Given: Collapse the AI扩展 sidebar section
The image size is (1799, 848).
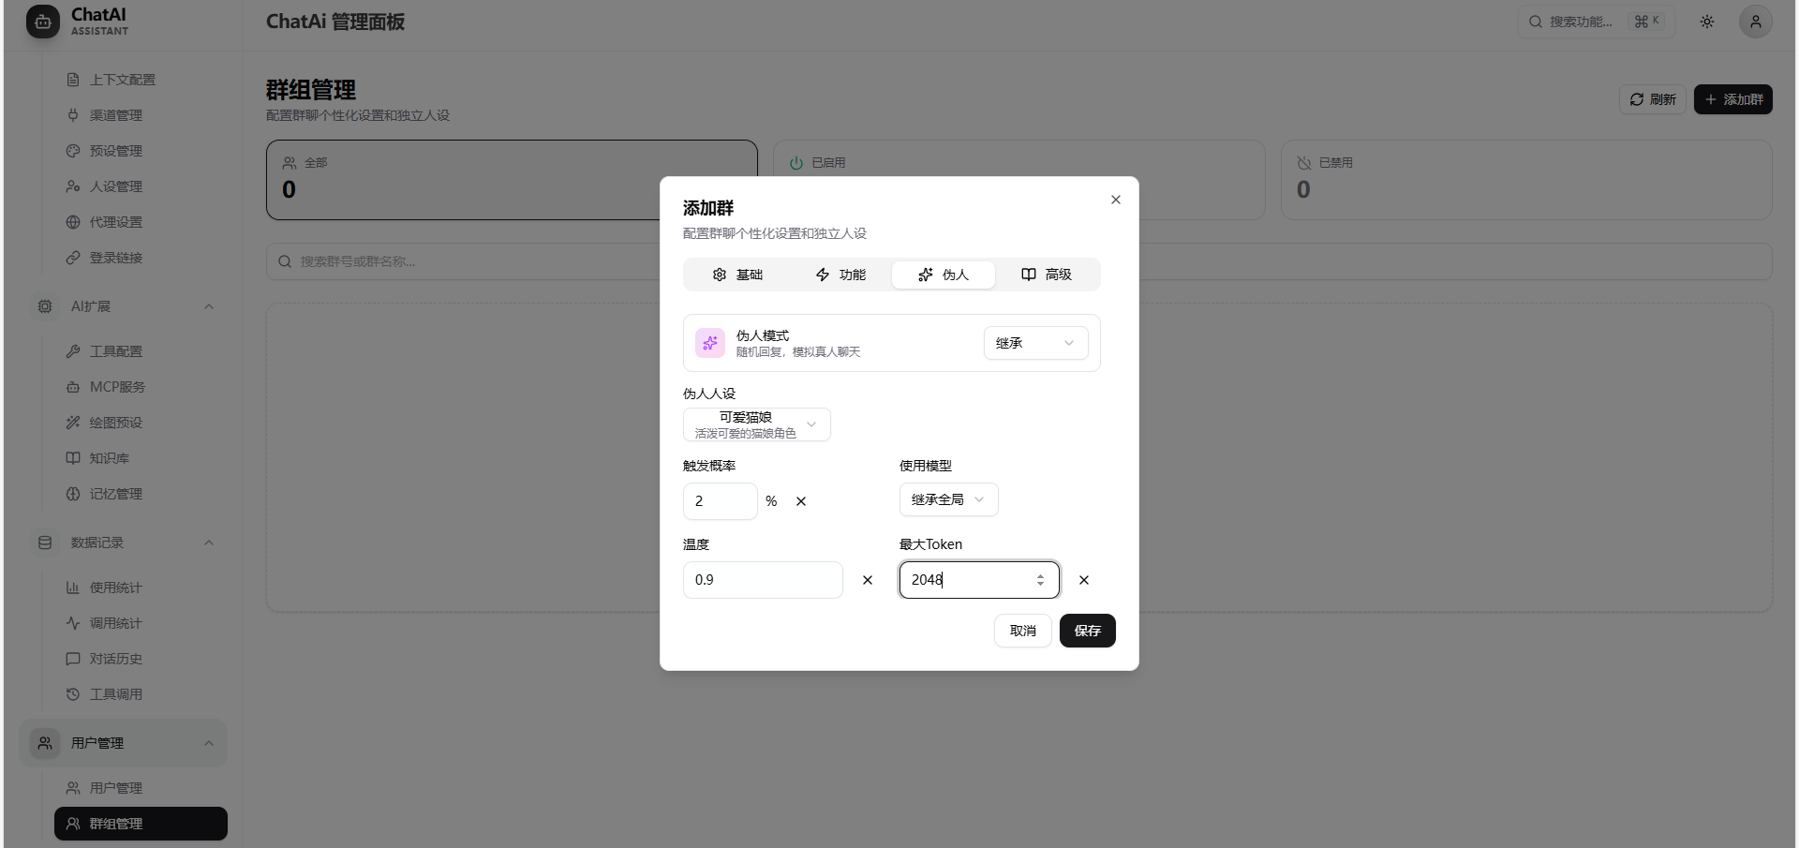Looking at the screenshot, I should tap(209, 306).
